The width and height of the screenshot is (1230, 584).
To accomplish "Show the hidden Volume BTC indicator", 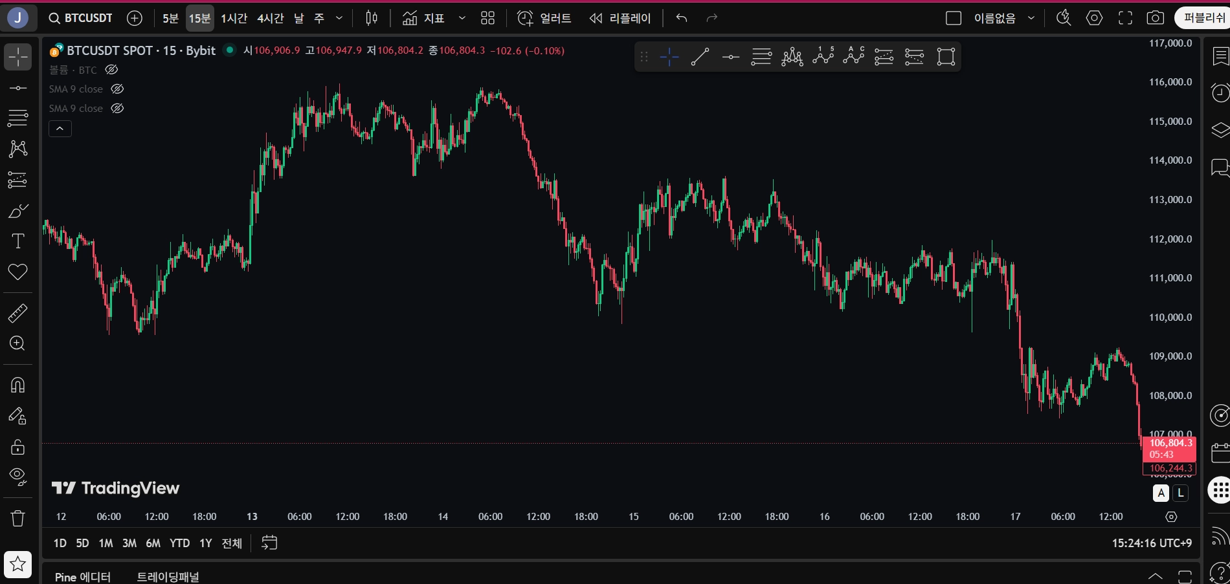I will click(111, 70).
